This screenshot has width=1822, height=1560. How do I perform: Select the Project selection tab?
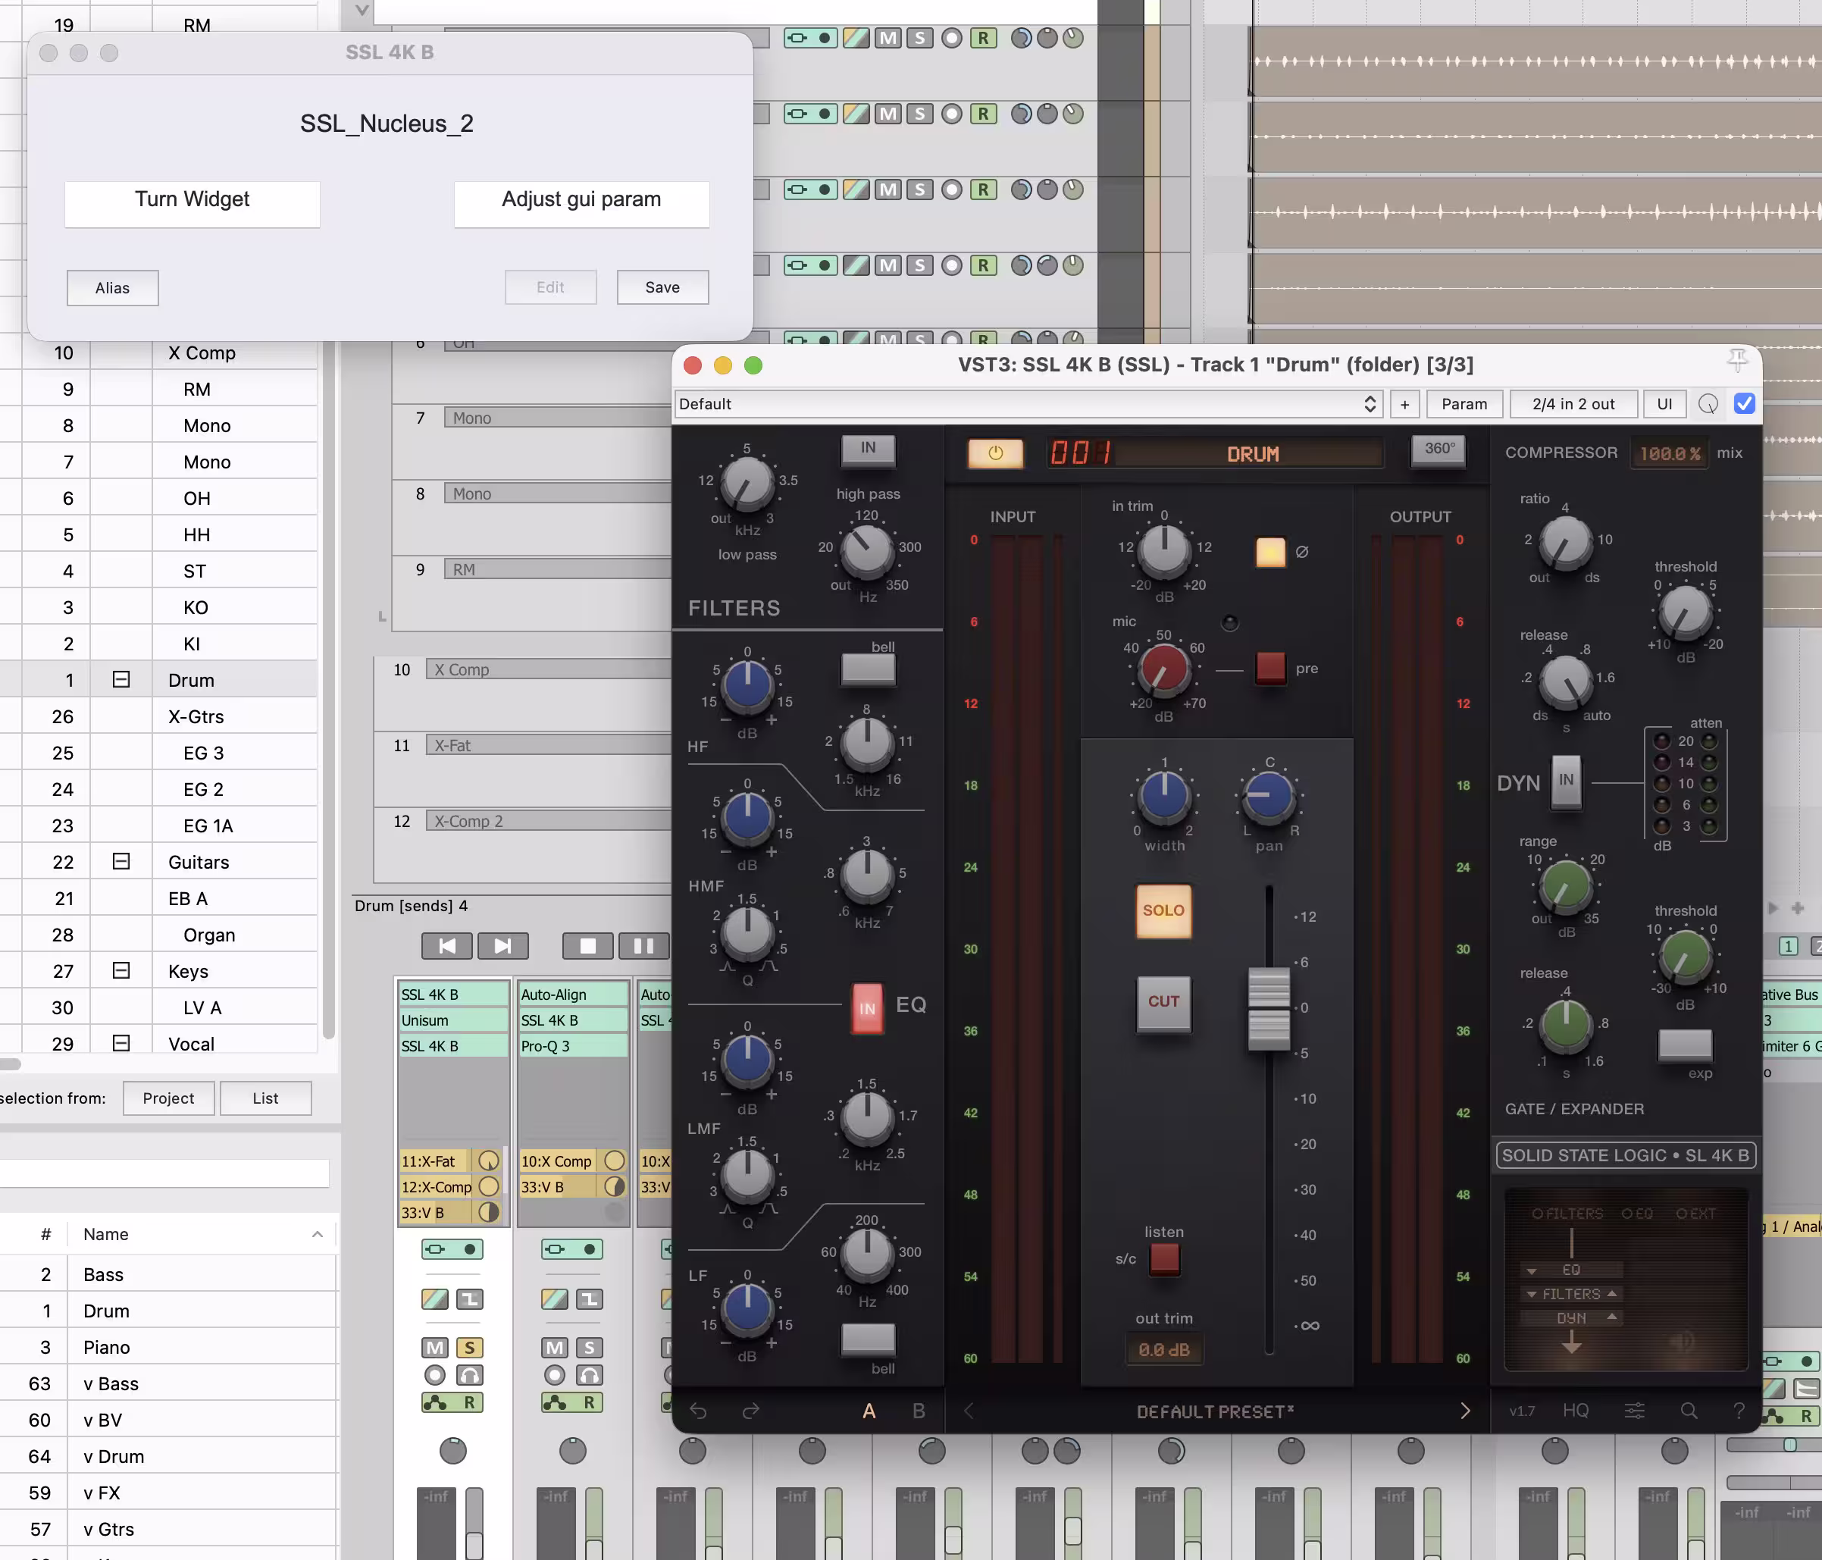168,1098
